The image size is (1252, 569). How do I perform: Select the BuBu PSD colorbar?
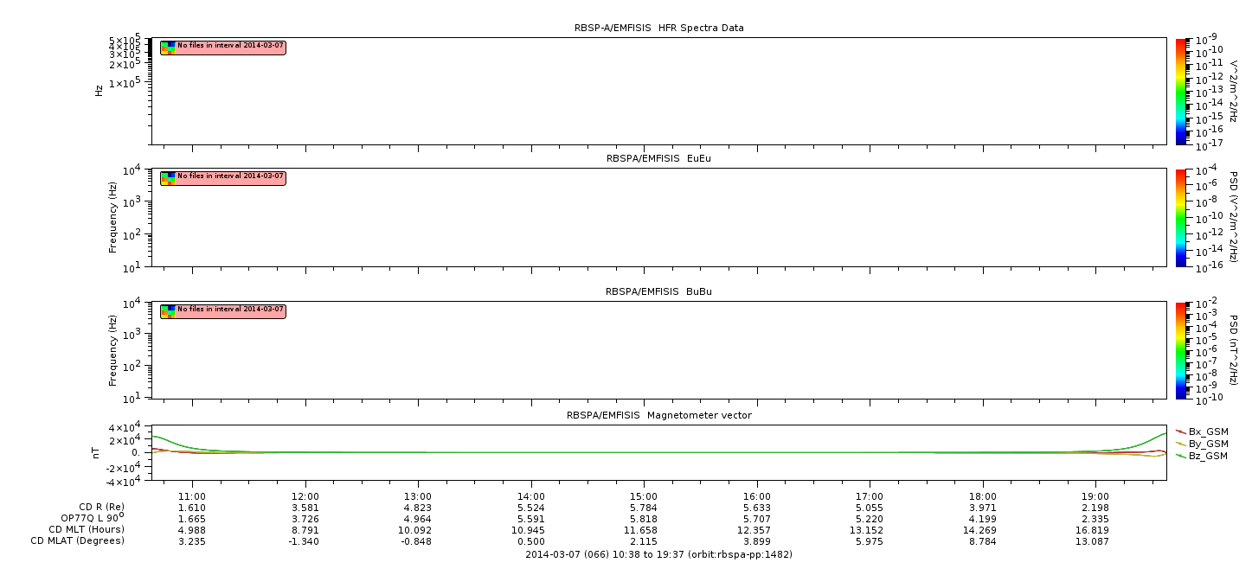[x=1182, y=349]
